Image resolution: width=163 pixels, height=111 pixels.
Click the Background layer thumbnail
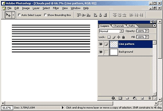click(114, 52)
